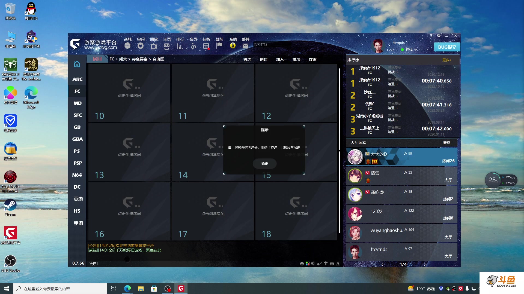This screenshot has height=294, width=524.
Task: Open the help question mark icon
Action: click(431, 36)
